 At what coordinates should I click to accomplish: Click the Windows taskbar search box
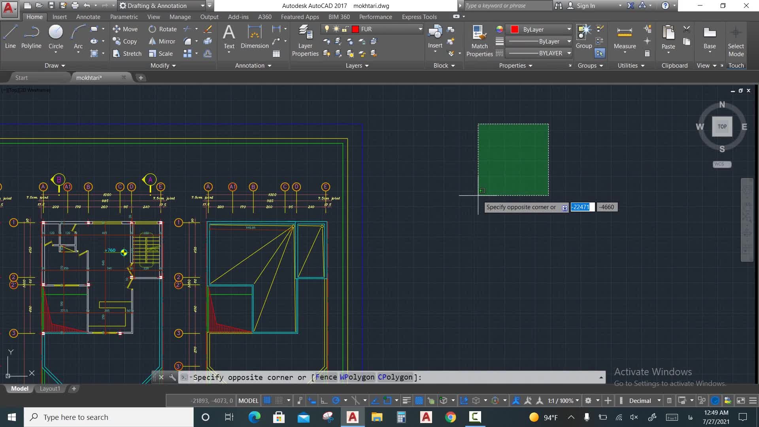(109, 417)
